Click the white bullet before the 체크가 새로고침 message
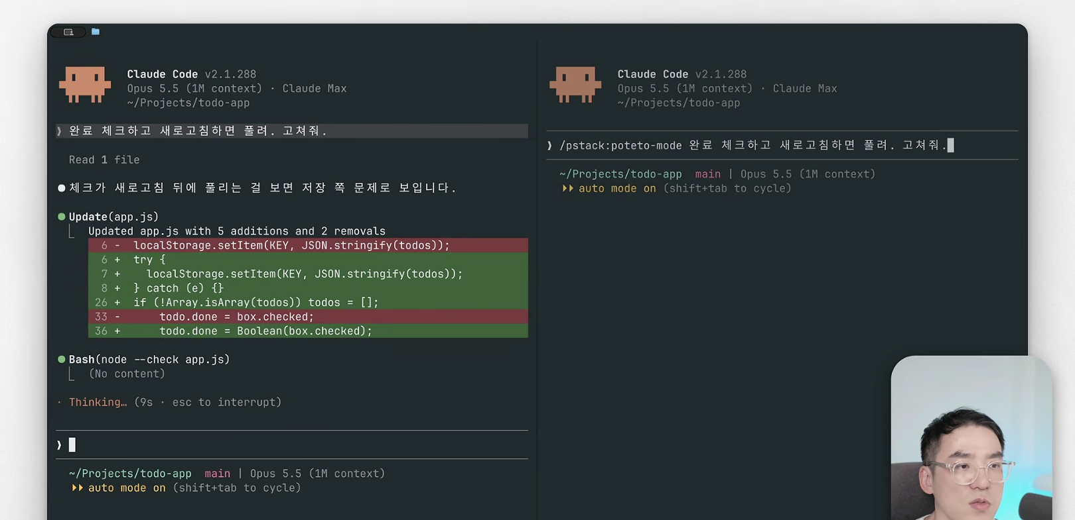 pos(62,188)
